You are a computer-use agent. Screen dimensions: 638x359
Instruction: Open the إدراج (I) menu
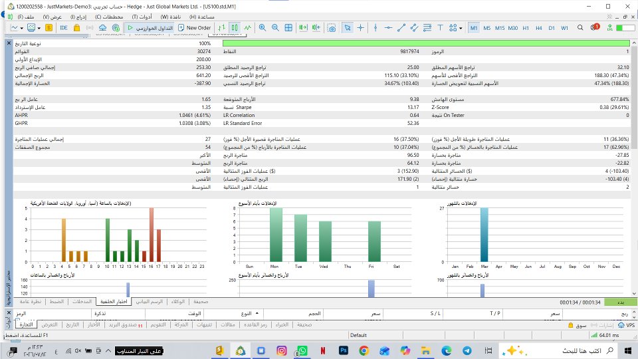(x=78, y=17)
